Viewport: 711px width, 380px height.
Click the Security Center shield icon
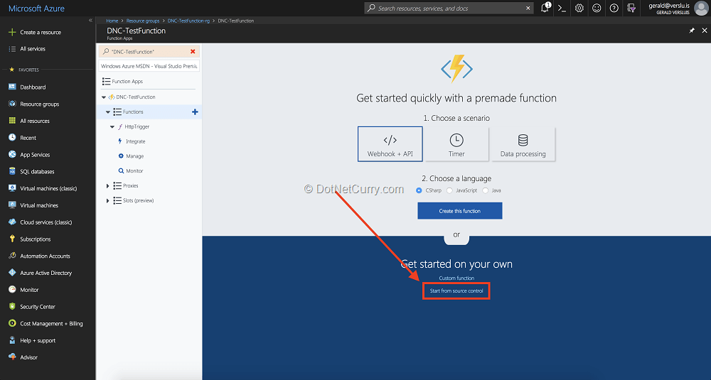pos(12,306)
